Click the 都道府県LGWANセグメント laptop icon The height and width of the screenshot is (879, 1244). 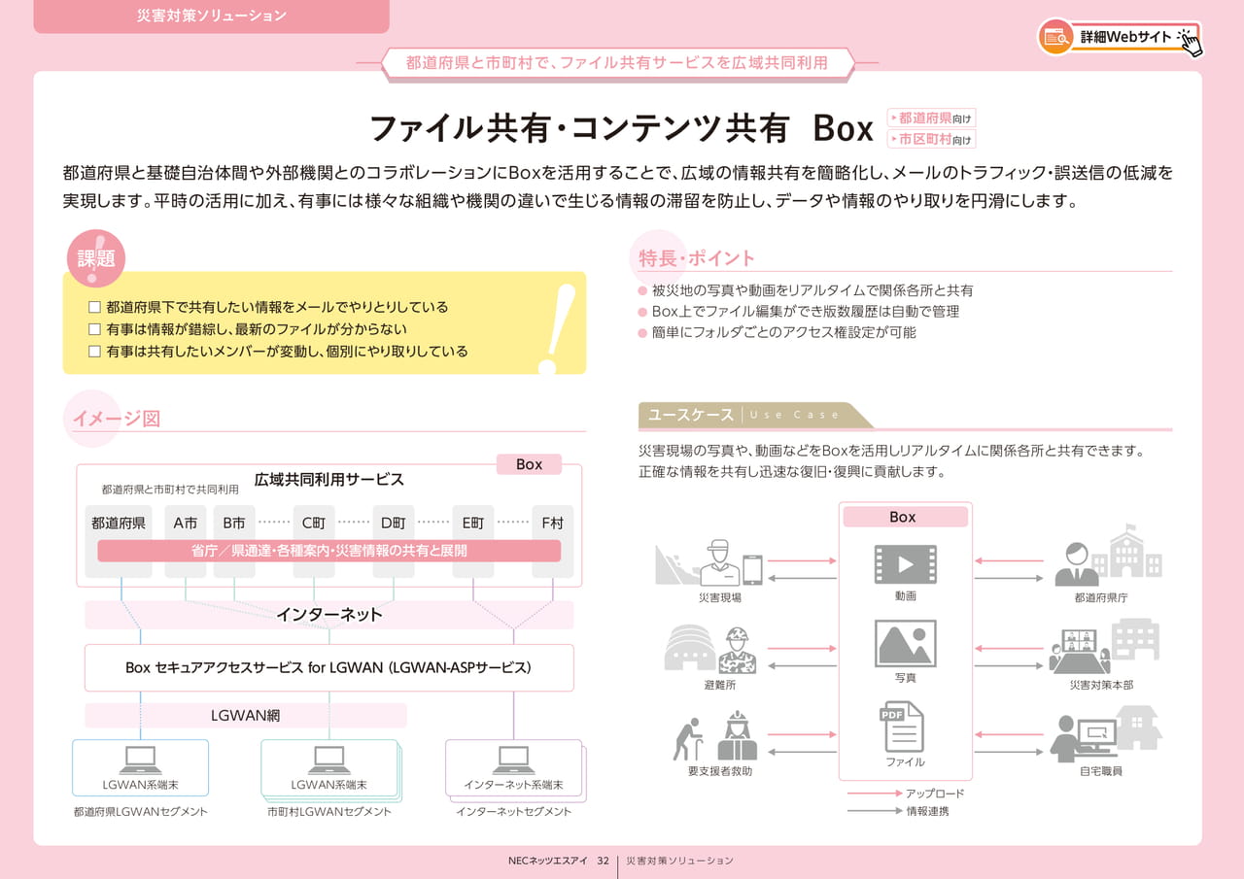tap(141, 760)
